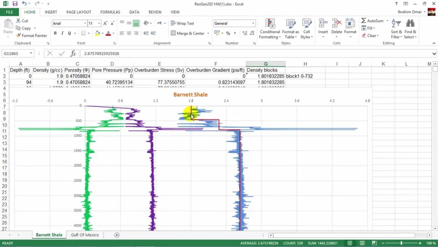438x247 pixels.
Task: Click the Copy button
Action: [x=24, y=28]
